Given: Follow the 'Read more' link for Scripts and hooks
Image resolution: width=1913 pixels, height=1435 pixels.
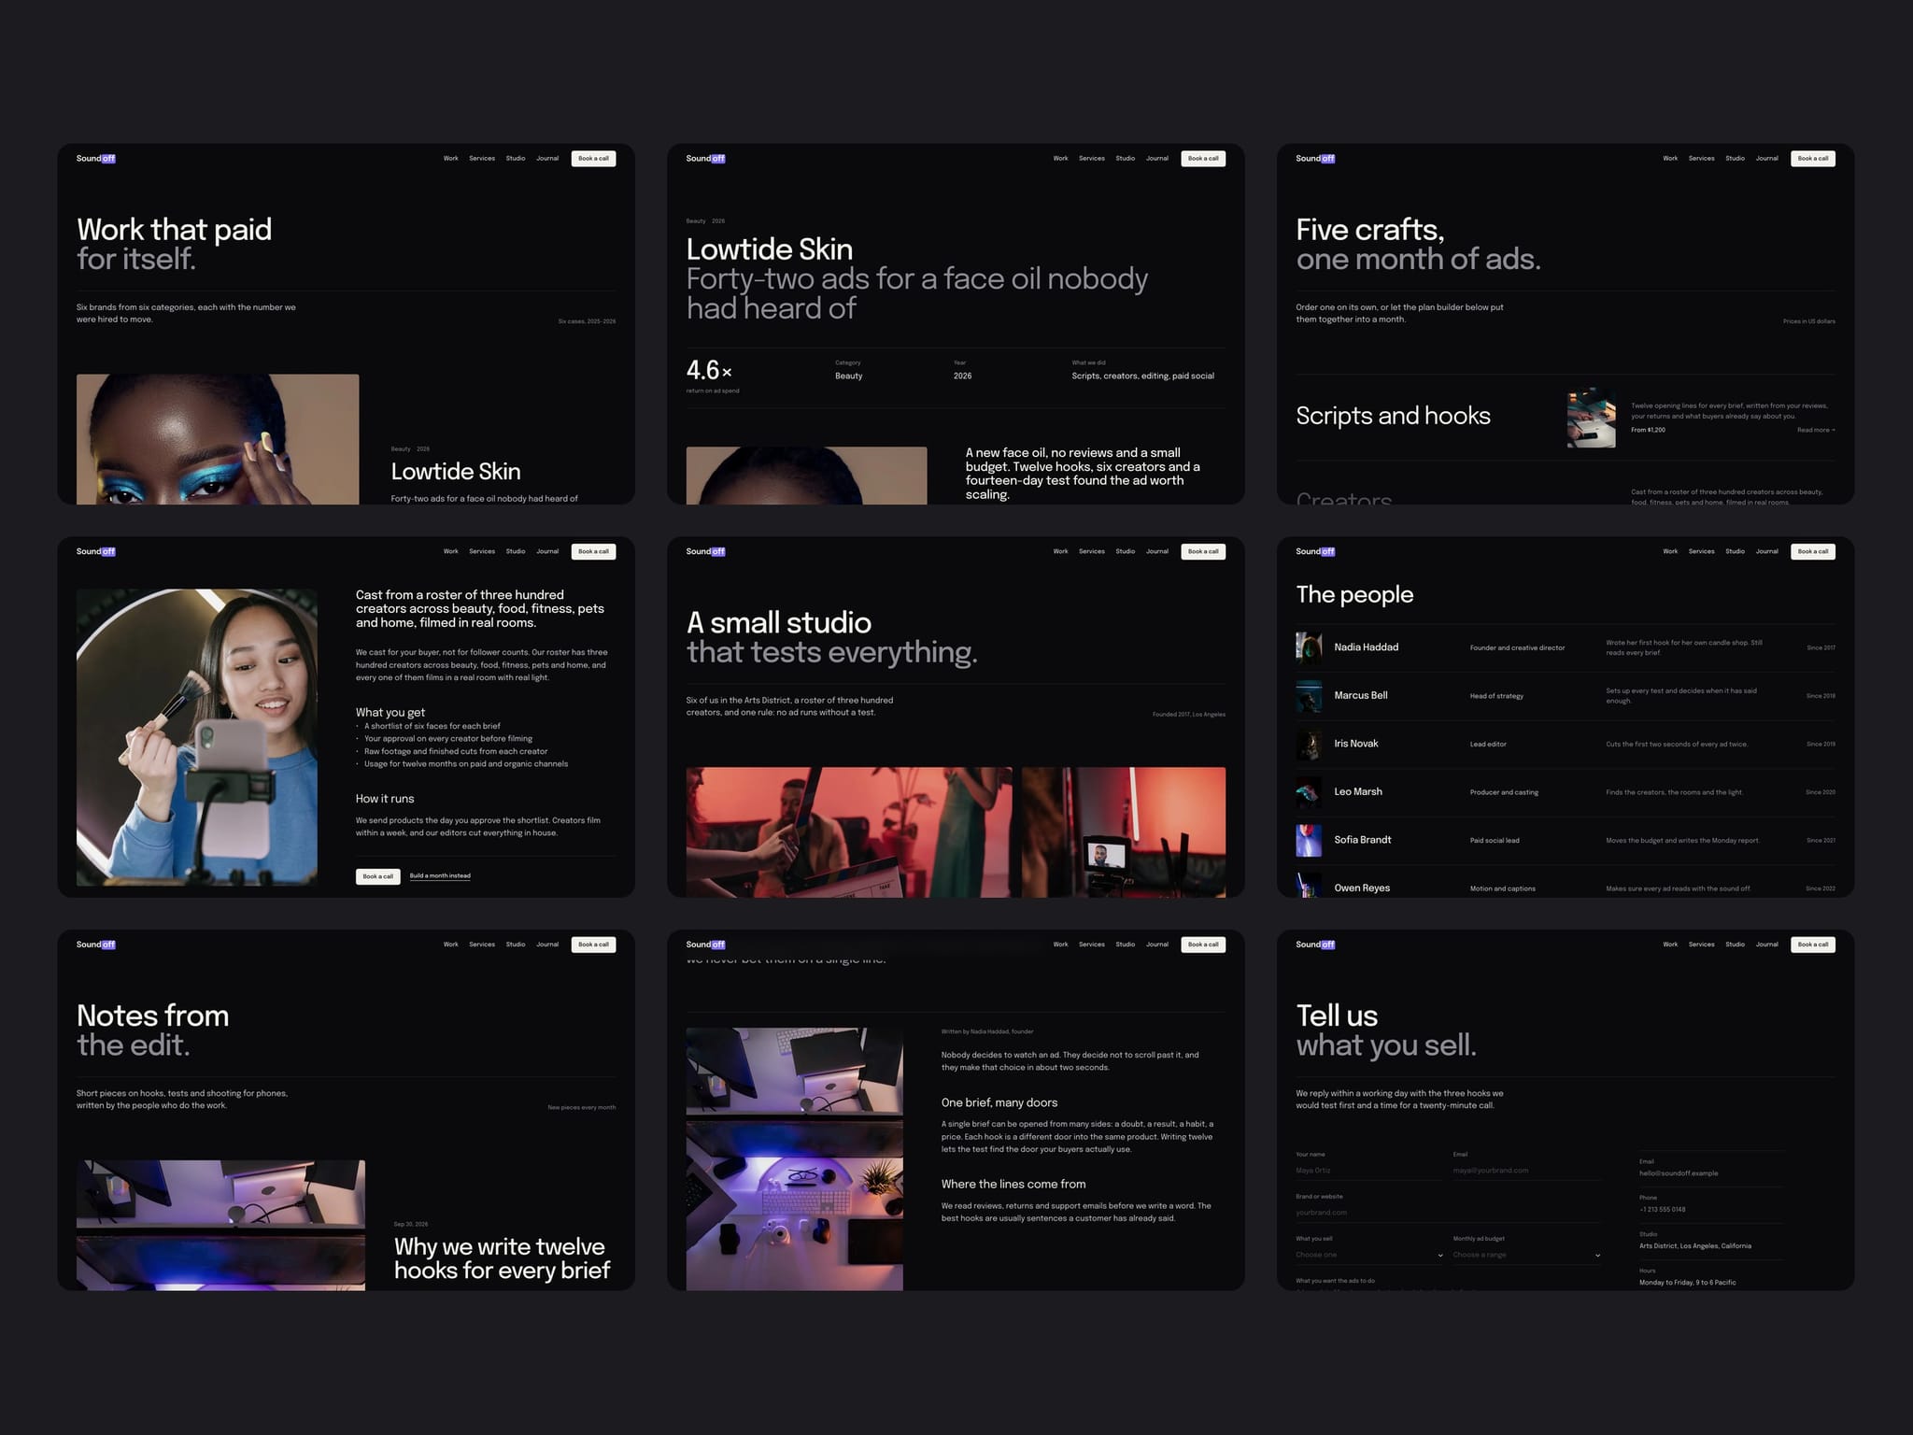Looking at the screenshot, I should click(1816, 430).
